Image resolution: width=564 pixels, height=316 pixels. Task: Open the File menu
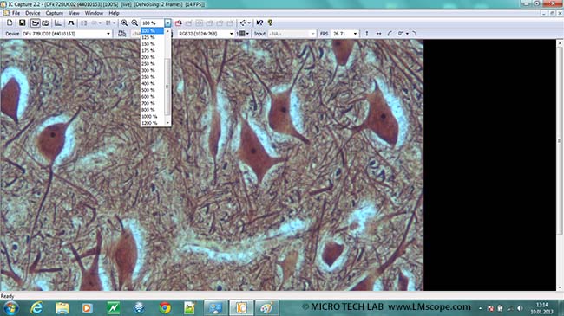coord(16,13)
